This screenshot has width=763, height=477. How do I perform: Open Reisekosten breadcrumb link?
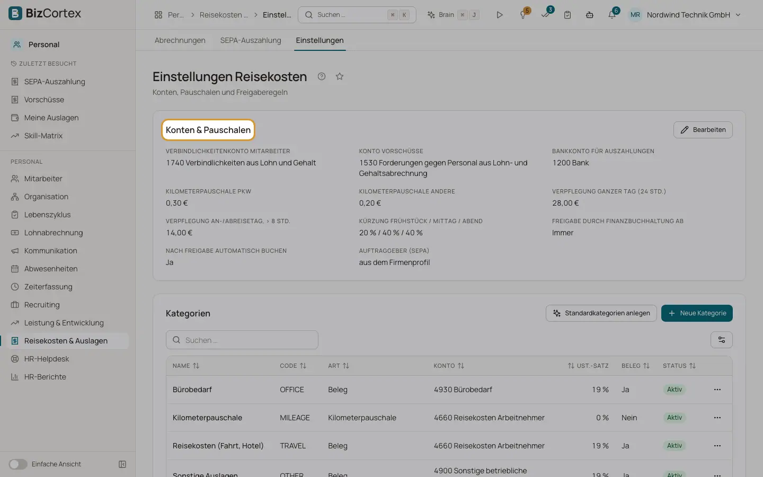(x=224, y=15)
